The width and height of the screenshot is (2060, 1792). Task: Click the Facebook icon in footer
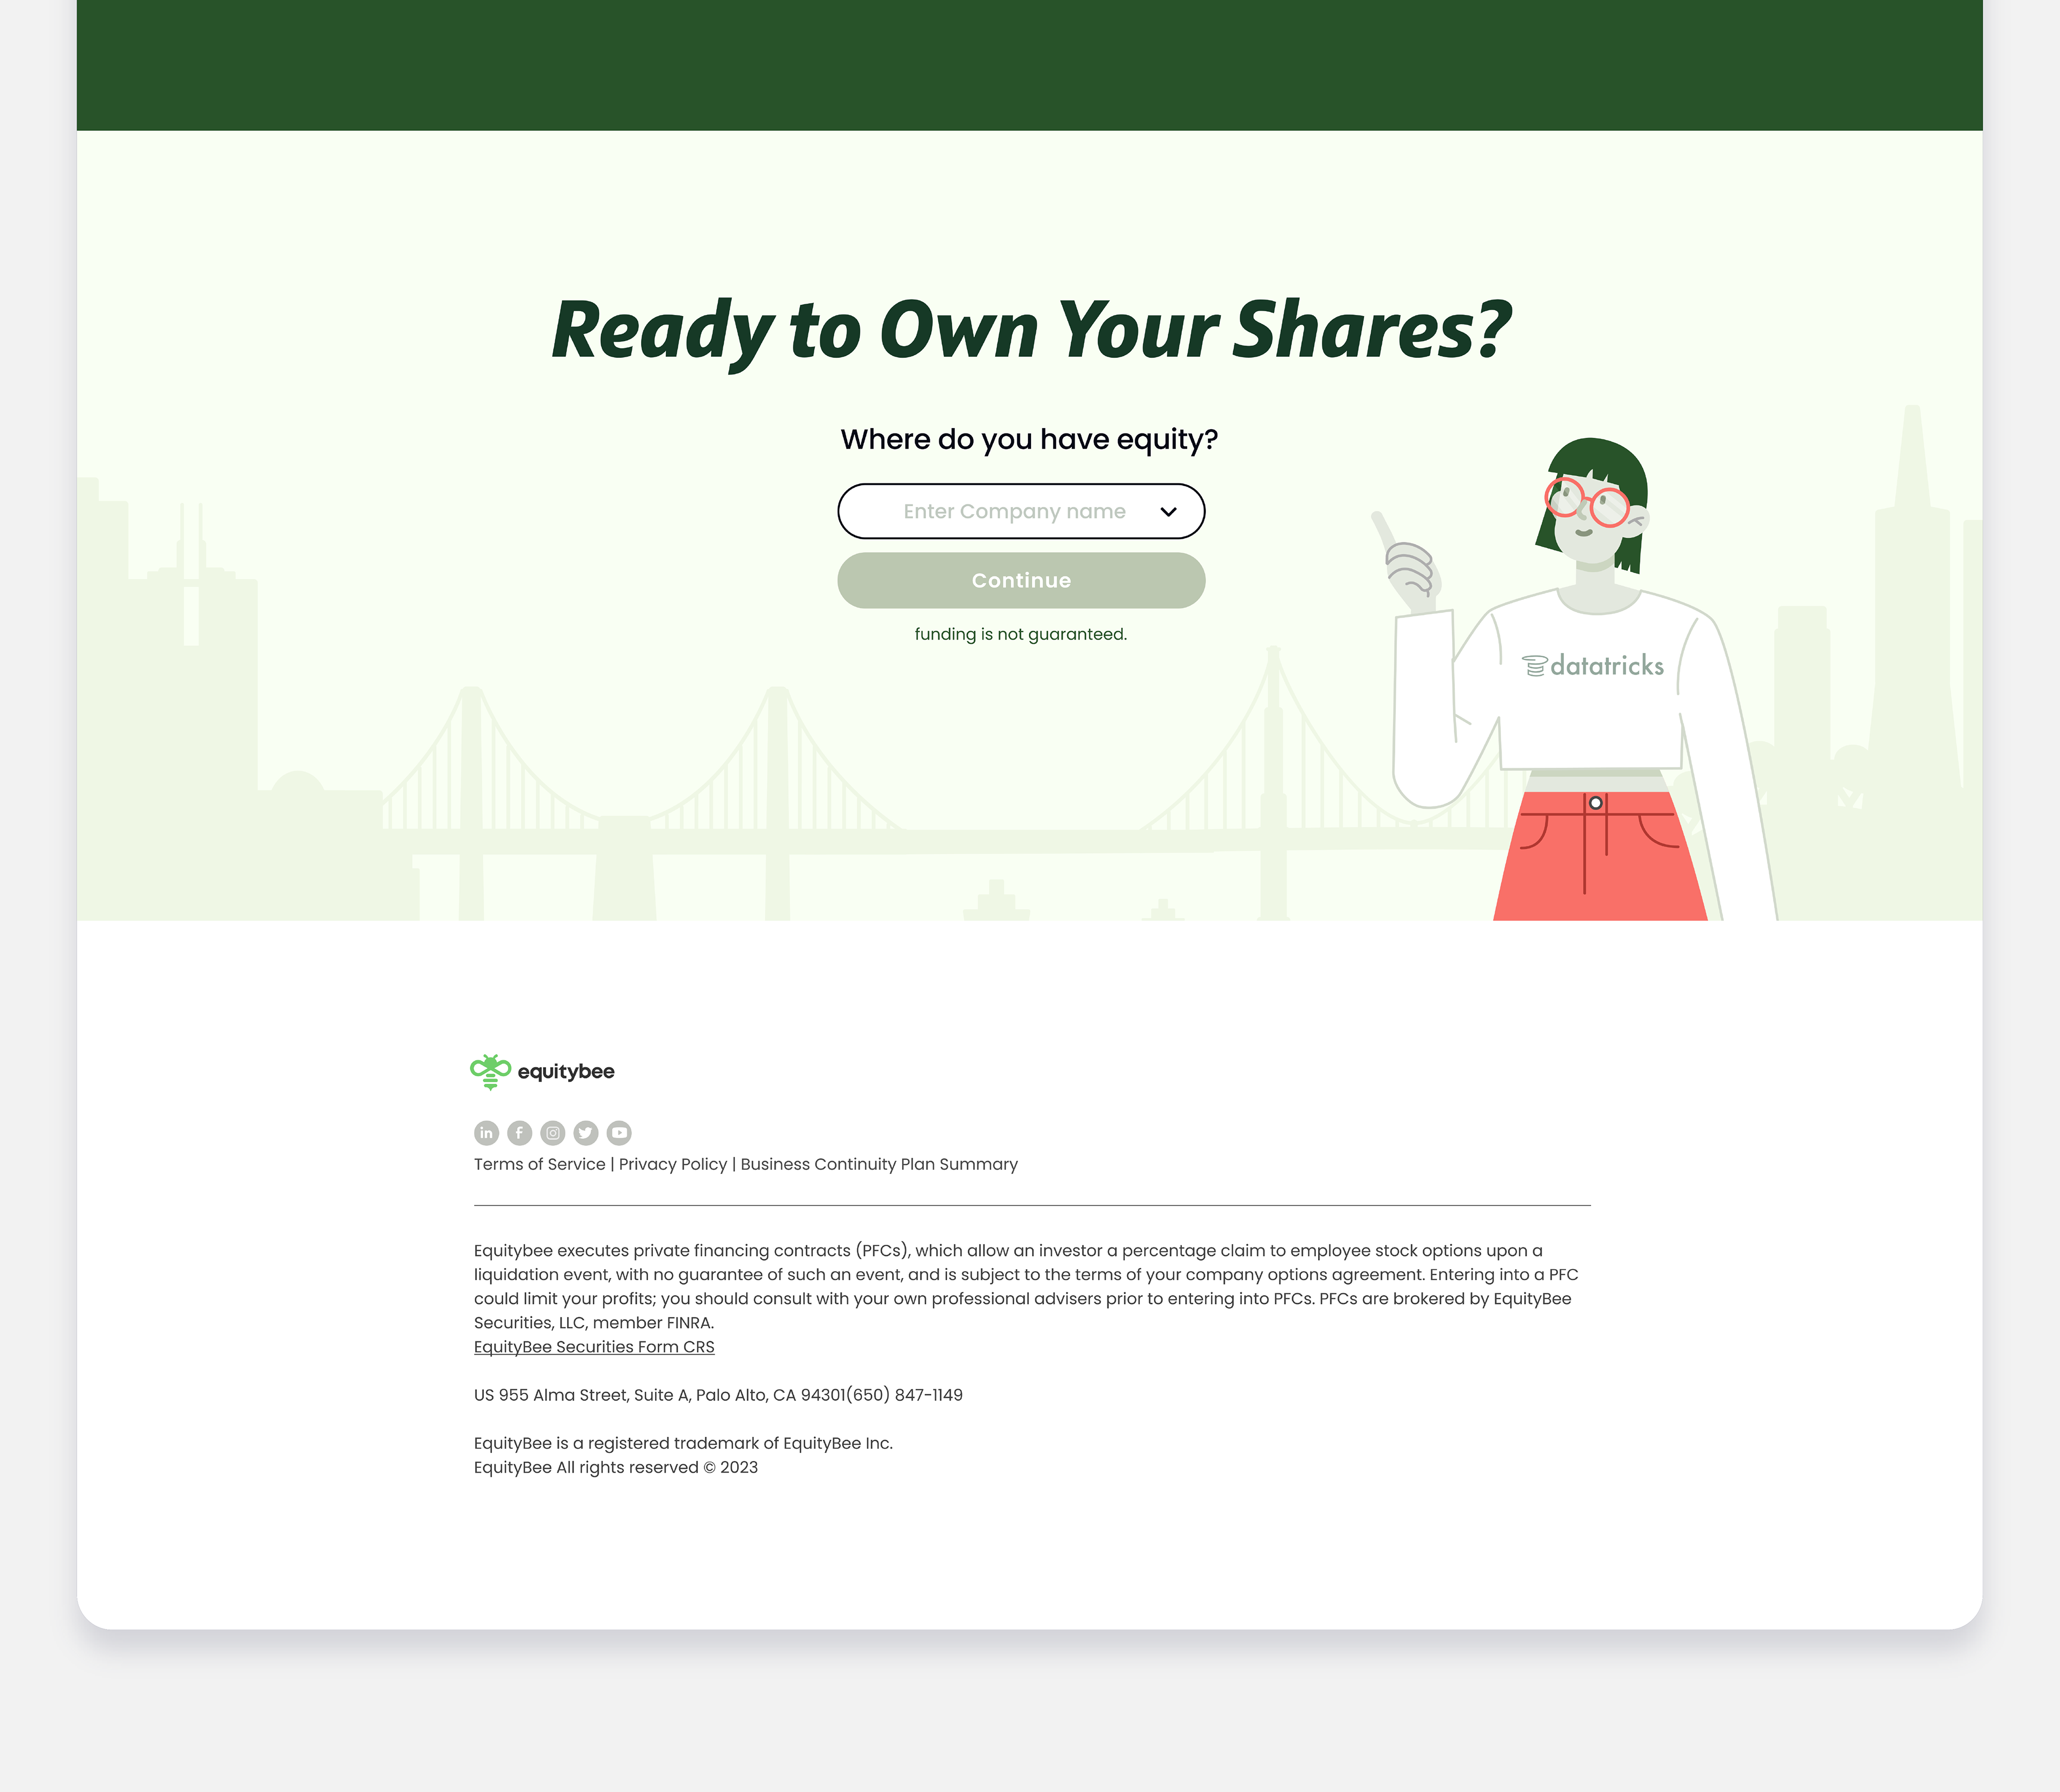tap(519, 1133)
